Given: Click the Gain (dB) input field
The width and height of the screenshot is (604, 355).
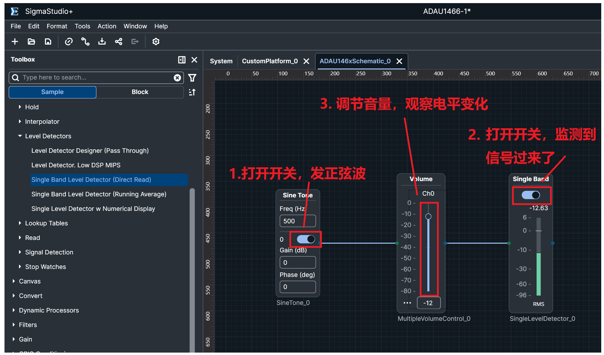Looking at the screenshot, I should coord(298,262).
